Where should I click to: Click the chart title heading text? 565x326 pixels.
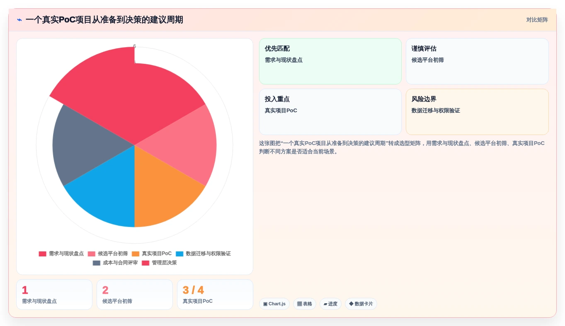[104, 20]
